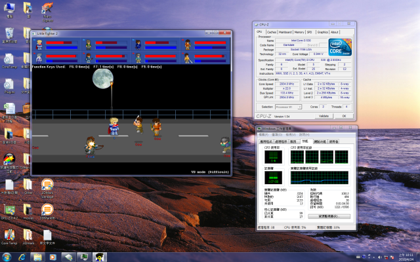
Task: Switch to the Mainboard tab in CPU-Z
Action: tap(285, 32)
